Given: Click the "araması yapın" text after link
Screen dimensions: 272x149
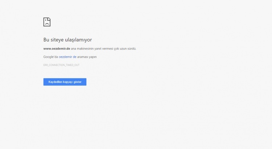Looking at the screenshot, I should click(x=87, y=57).
